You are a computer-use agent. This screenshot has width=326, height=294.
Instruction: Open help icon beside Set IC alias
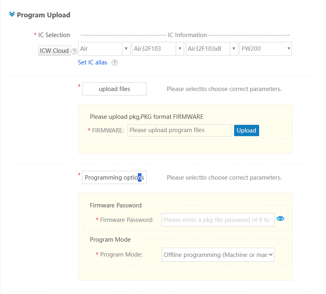pyautogui.click(x=114, y=62)
